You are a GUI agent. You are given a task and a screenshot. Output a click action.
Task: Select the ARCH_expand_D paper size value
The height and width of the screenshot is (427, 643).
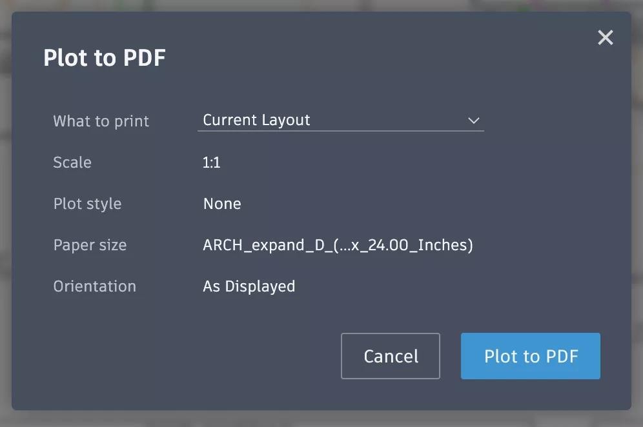click(x=338, y=245)
